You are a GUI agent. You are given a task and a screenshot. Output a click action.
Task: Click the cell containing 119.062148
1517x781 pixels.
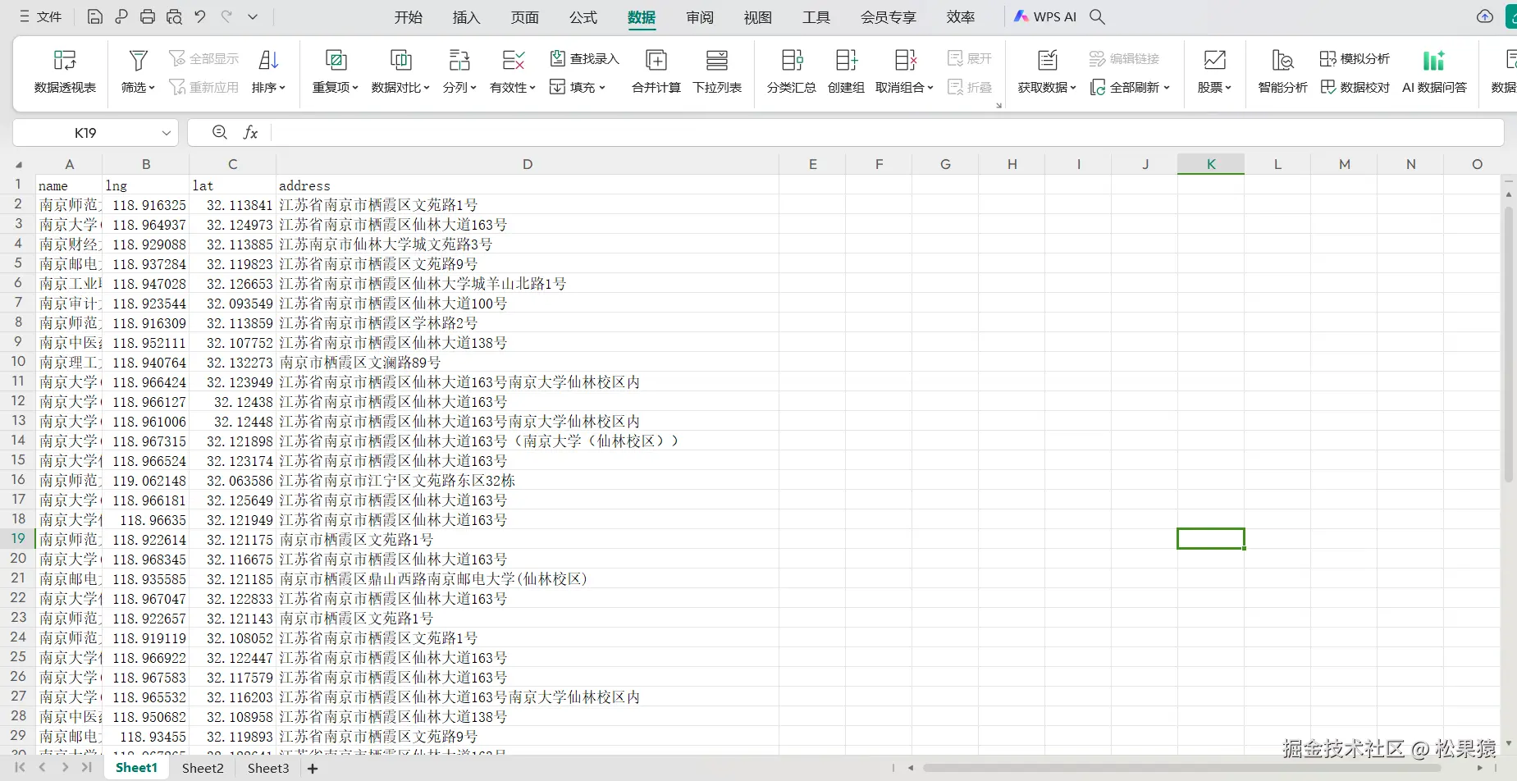pyautogui.click(x=146, y=481)
